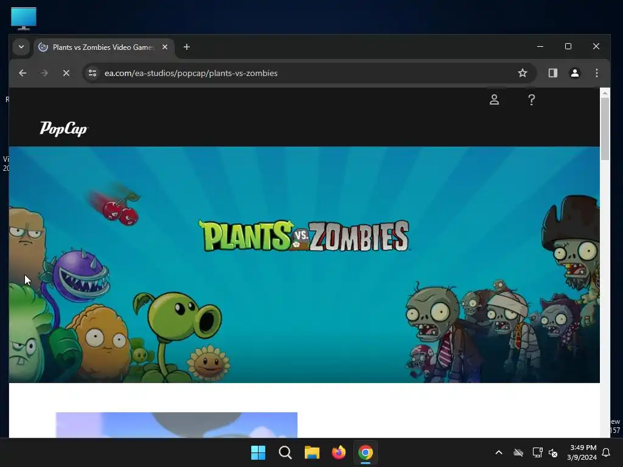Stop page loading with the X button

[66, 73]
